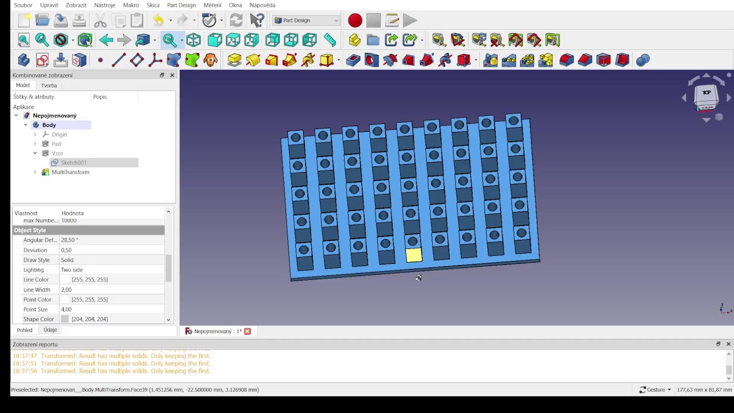Click the Create Body icon
This screenshot has height=413, width=734.
24,60
